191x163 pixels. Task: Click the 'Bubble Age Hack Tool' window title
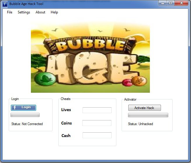click(x=26, y=4)
